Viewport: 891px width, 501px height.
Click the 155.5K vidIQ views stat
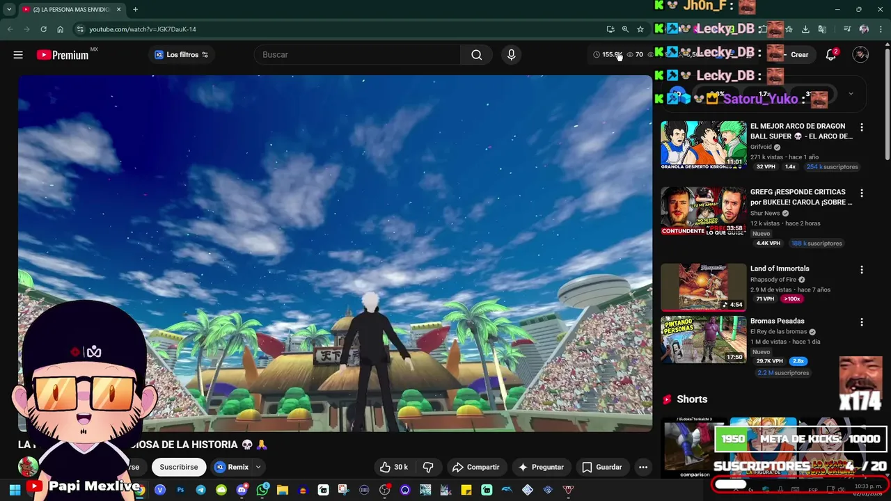(x=607, y=55)
